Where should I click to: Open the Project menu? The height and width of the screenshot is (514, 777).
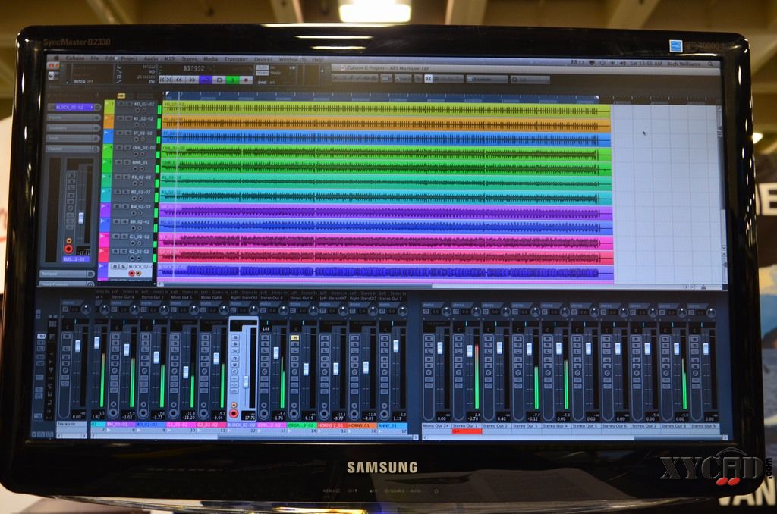click(x=129, y=58)
